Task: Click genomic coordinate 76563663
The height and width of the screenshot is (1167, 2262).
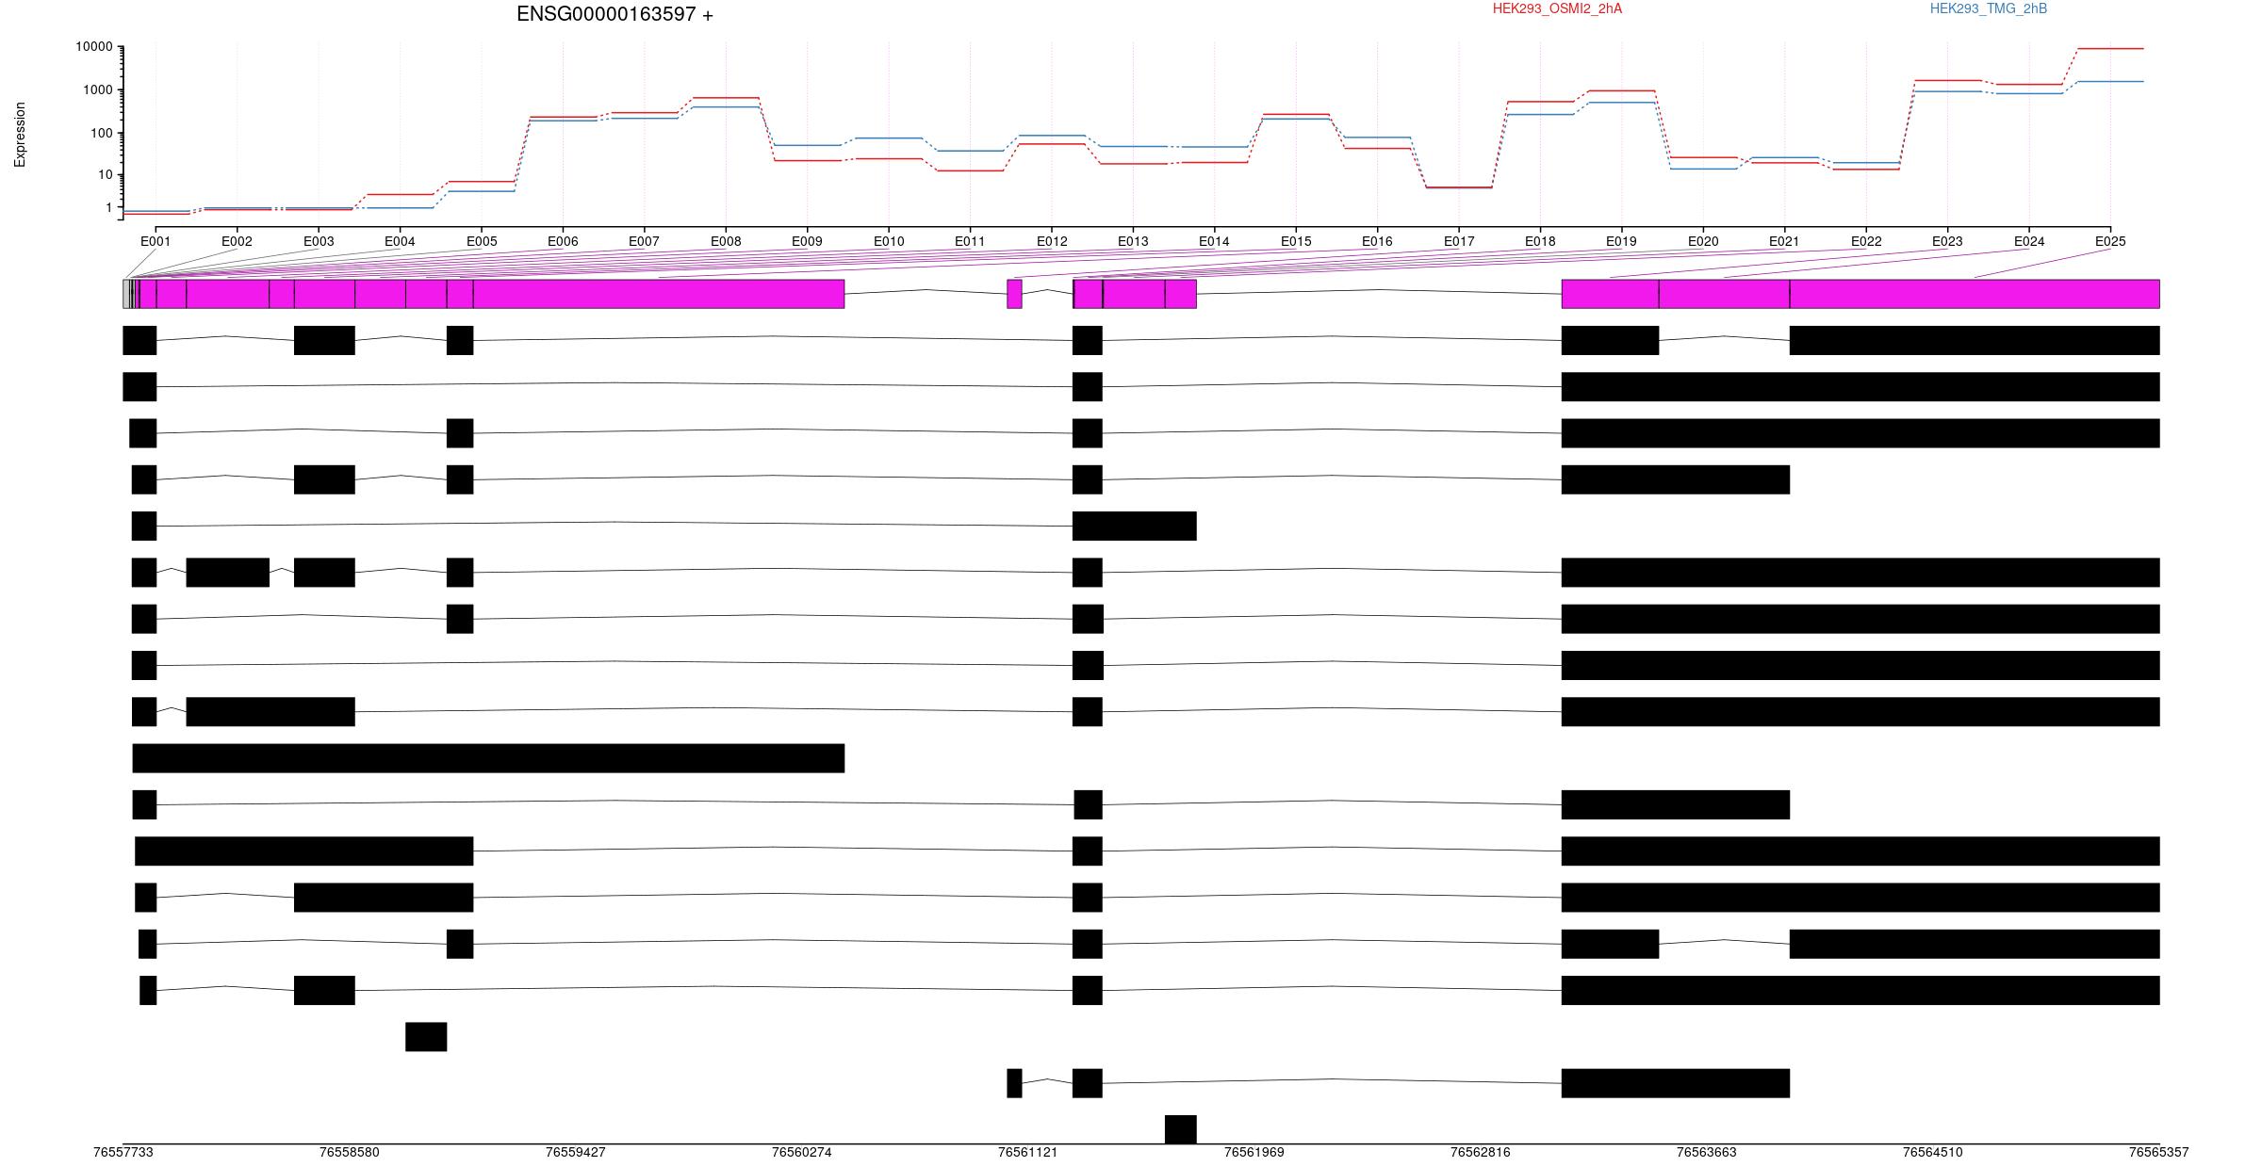Action: [x=1707, y=1152]
